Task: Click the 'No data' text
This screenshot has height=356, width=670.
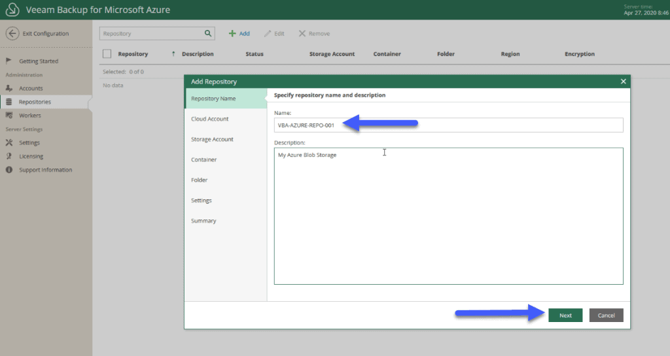Action: 113,86
